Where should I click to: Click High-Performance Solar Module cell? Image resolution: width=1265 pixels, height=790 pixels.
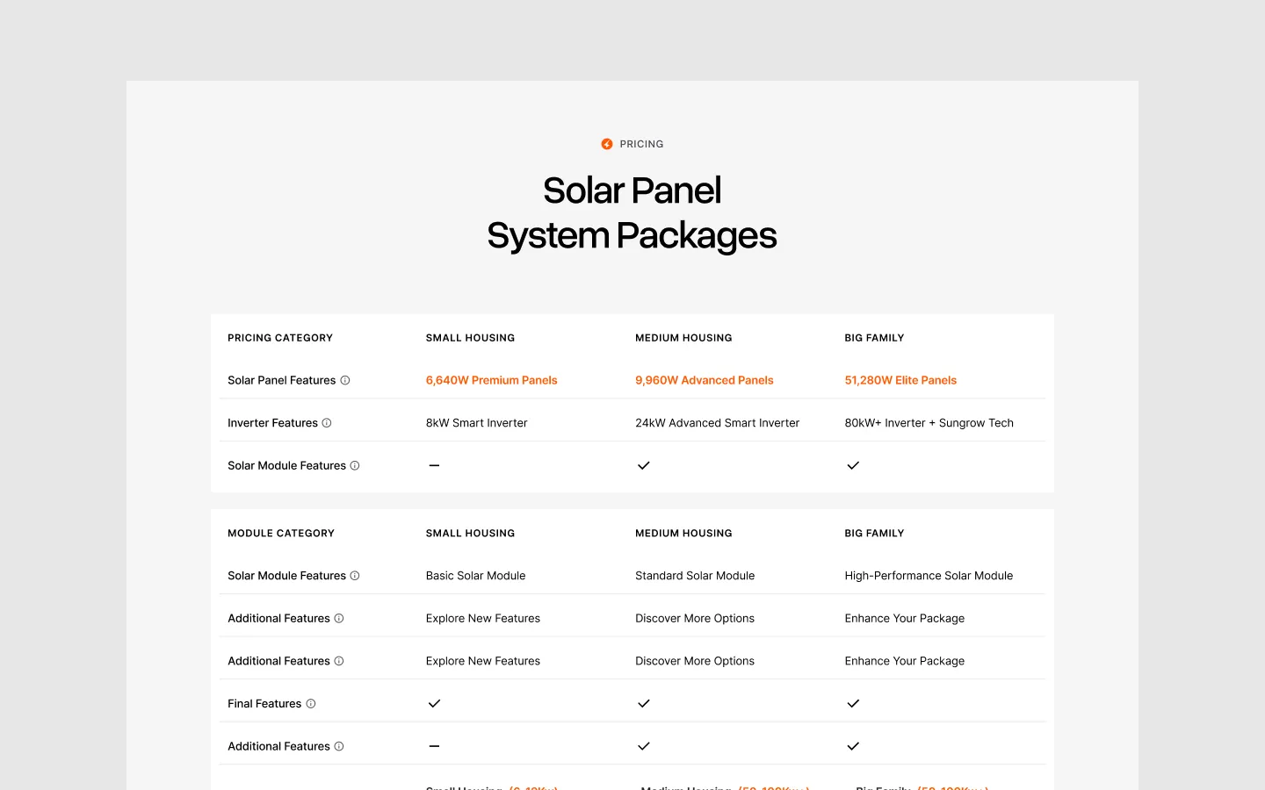click(x=929, y=576)
